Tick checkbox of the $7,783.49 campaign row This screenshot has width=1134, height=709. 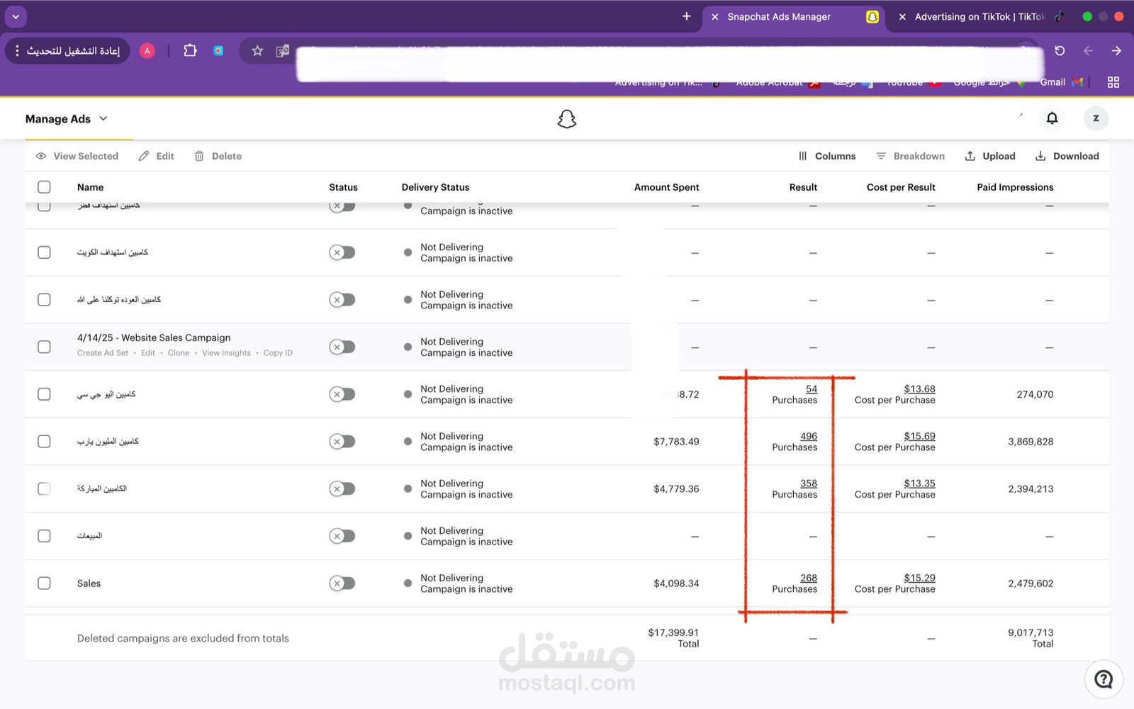tap(44, 441)
